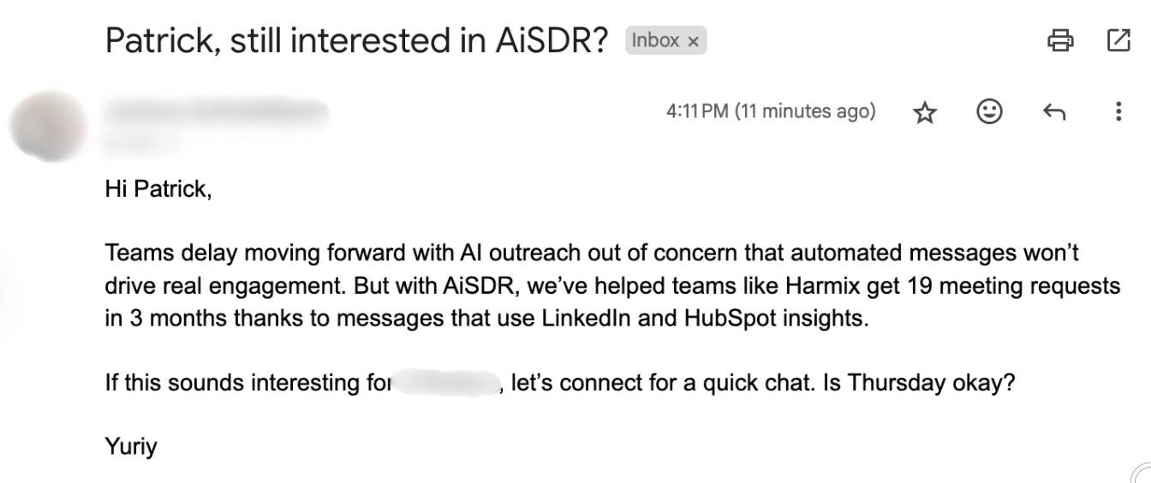This screenshot has height=483, width=1151.
Task: Reply using the arrow icon
Action: (x=1053, y=112)
